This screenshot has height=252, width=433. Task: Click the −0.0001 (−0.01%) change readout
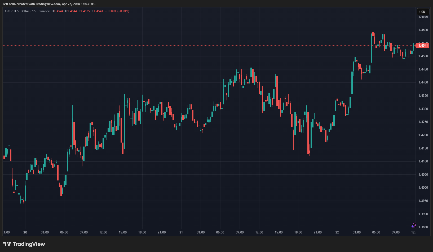[117, 11]
